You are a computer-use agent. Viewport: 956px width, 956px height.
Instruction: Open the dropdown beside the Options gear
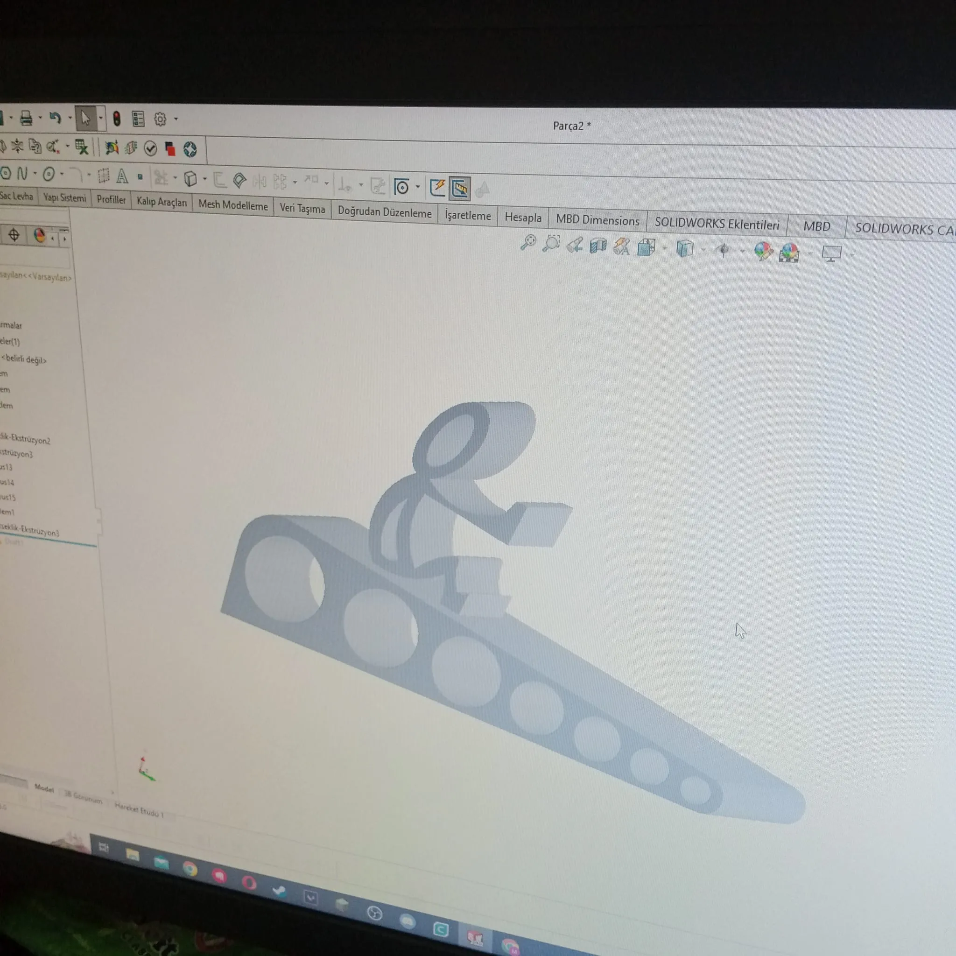(x=176, y=119)
